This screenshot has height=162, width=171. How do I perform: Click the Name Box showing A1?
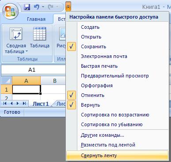33,70
